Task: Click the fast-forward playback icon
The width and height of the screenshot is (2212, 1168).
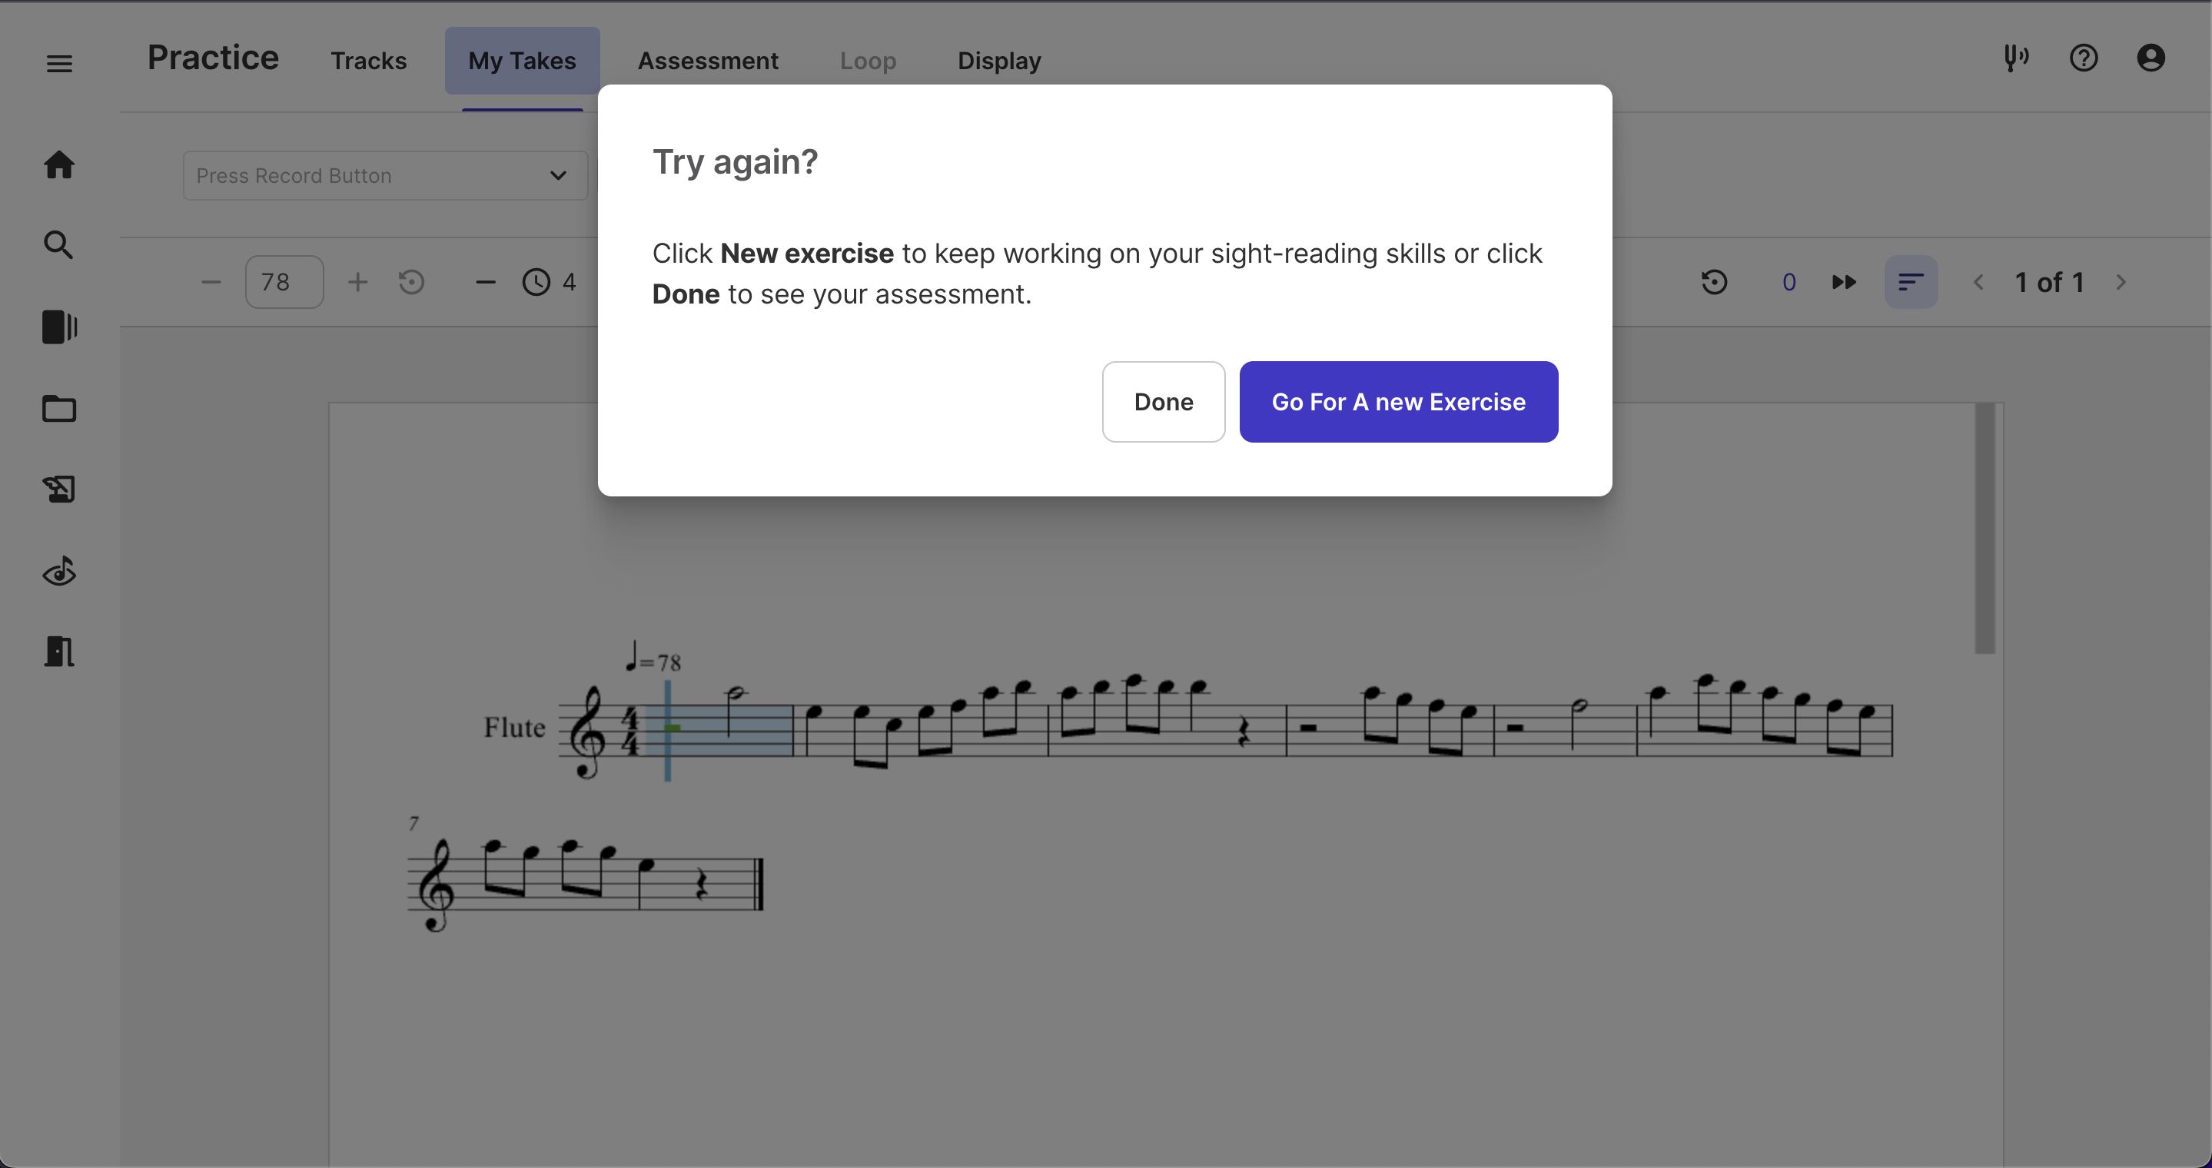Action: point(1844,282)
